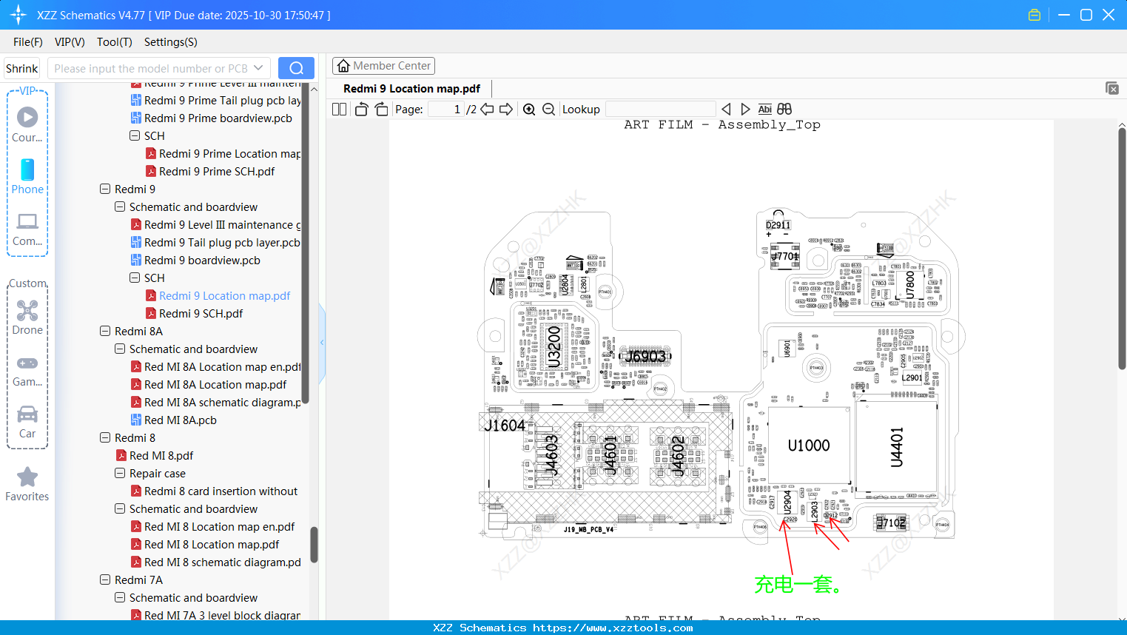
Task: Open the Member Center
Action: point(383,65)
